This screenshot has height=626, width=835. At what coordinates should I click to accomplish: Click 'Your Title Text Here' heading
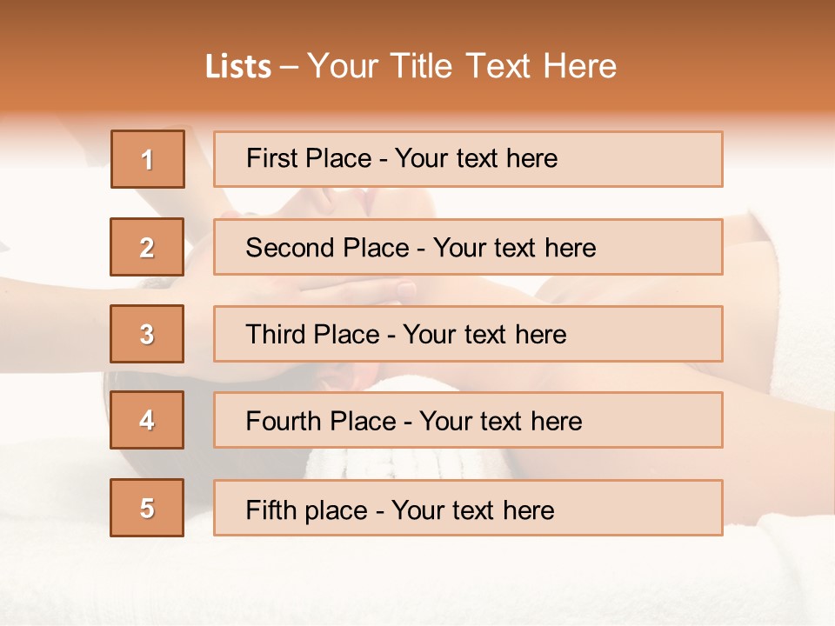click(462, 66)
